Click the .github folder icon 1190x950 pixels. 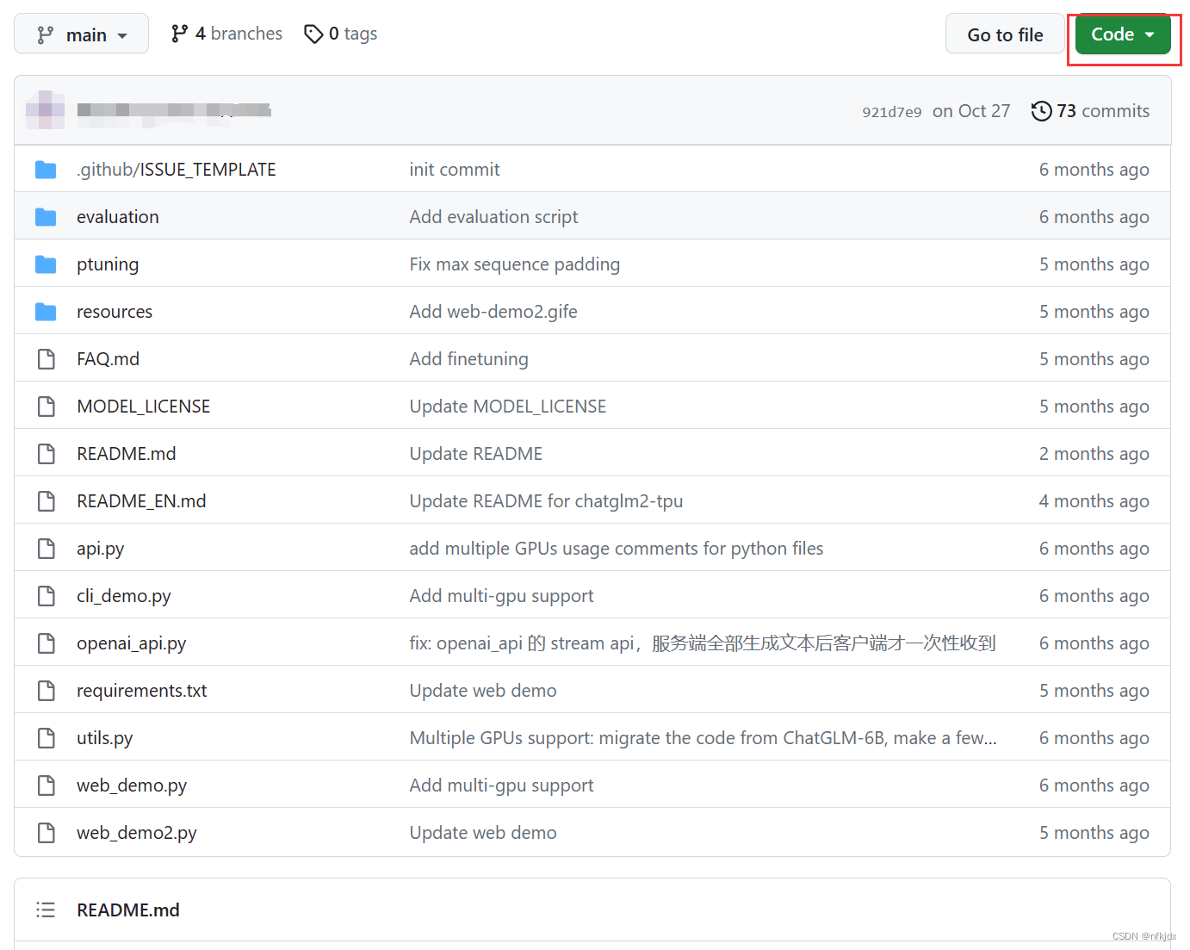point(46,170)
